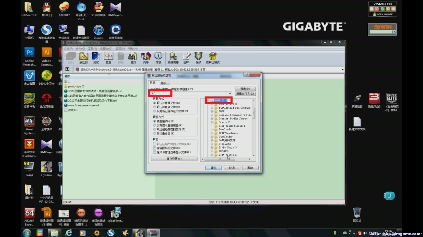Click the 测试 (Test) toolbar icon

96,58
